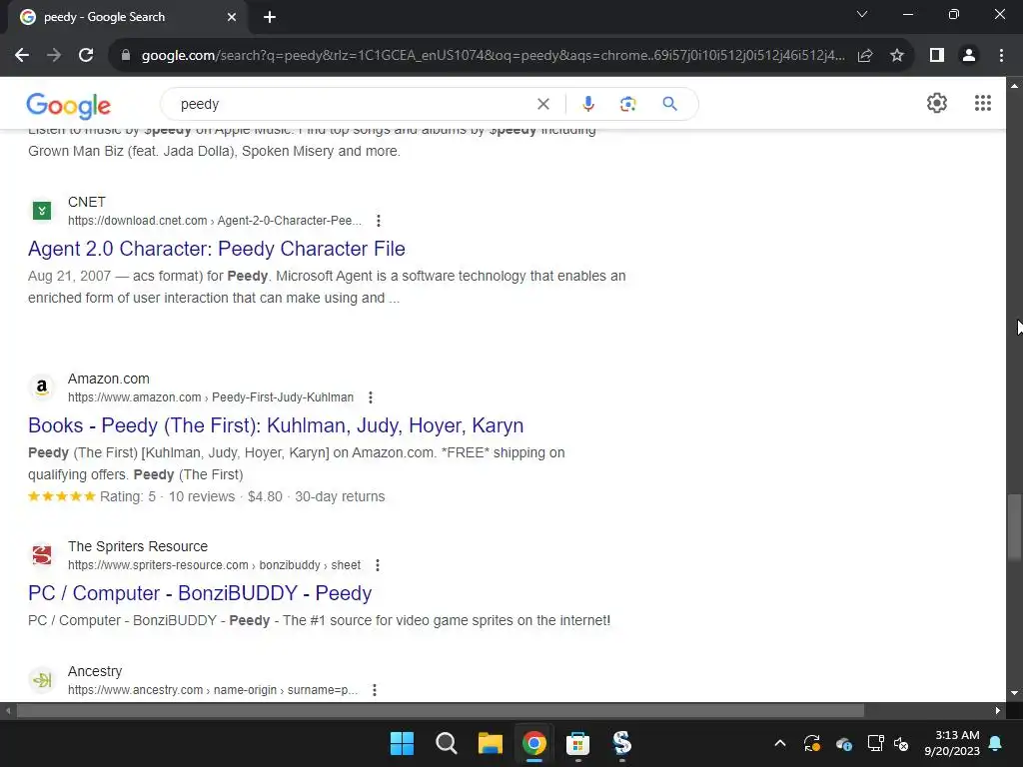This screenshot has height=767, width=1023.
Task: Clear the search box with X icon
Action: (542, 104)
